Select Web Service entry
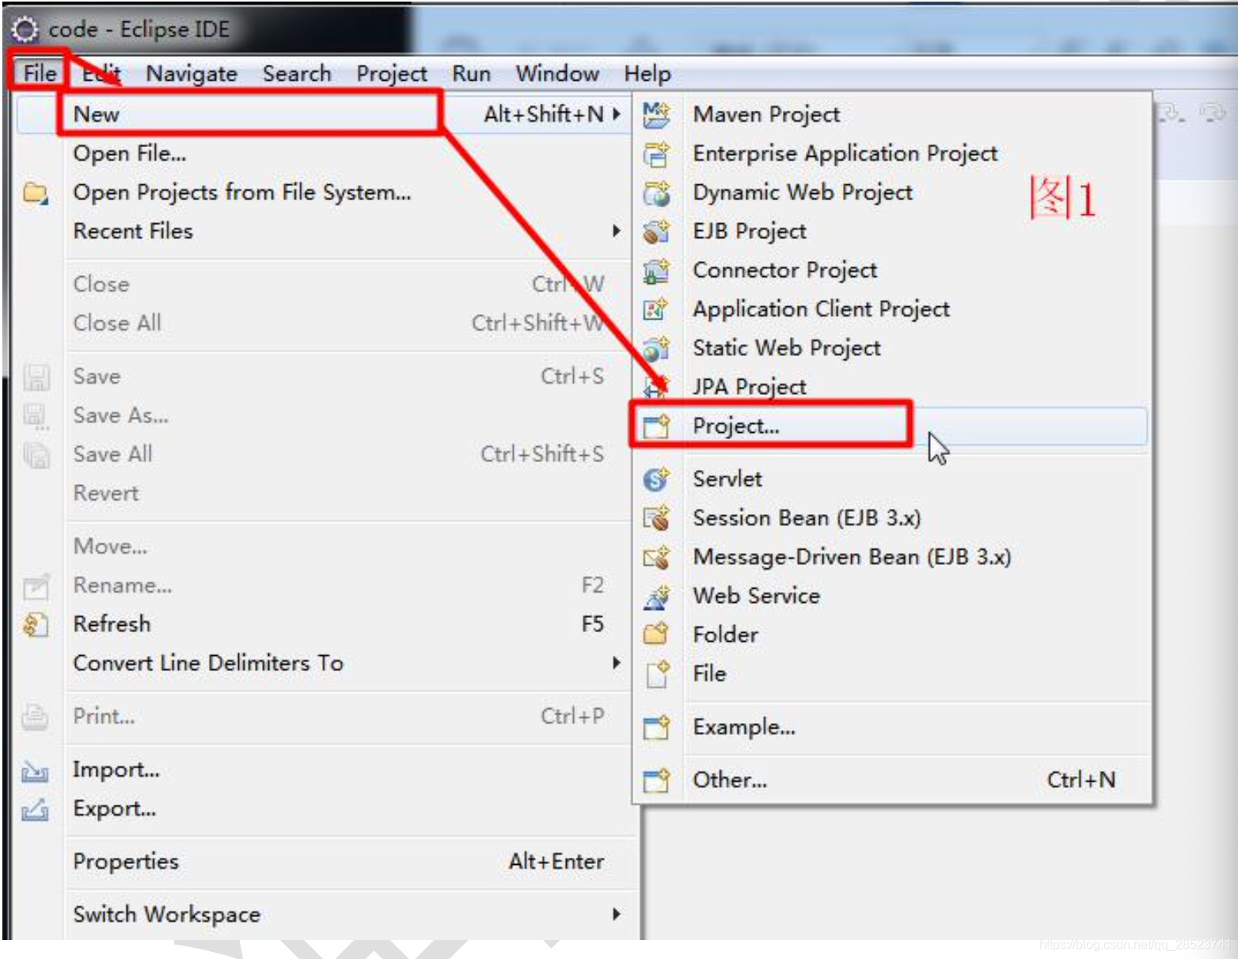 click(x=892, y=596)
